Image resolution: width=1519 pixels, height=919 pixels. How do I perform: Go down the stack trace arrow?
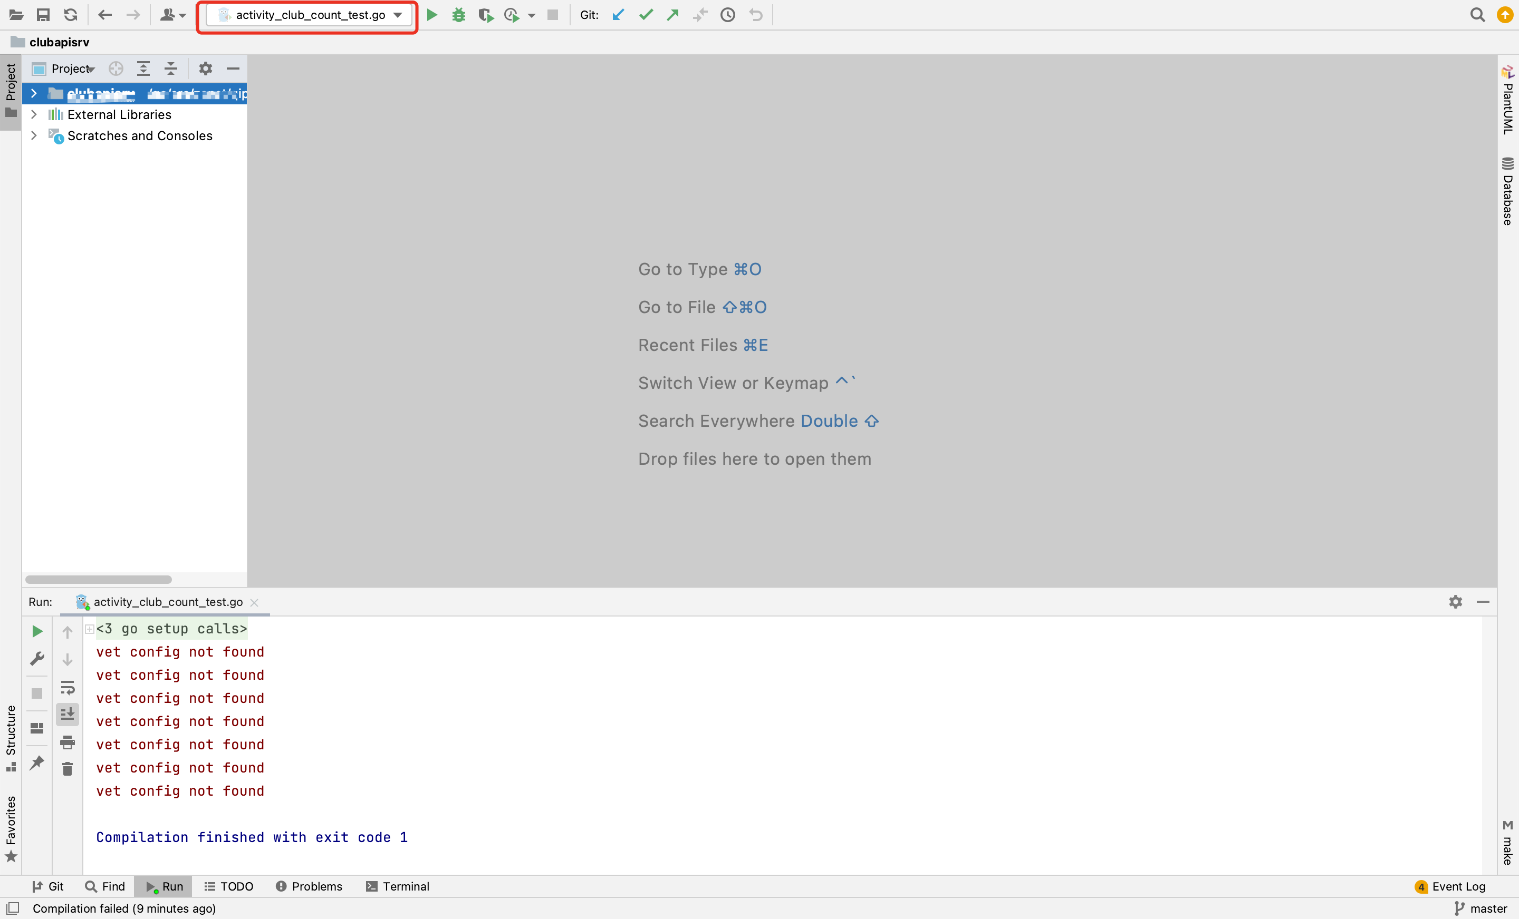[68, 659]
